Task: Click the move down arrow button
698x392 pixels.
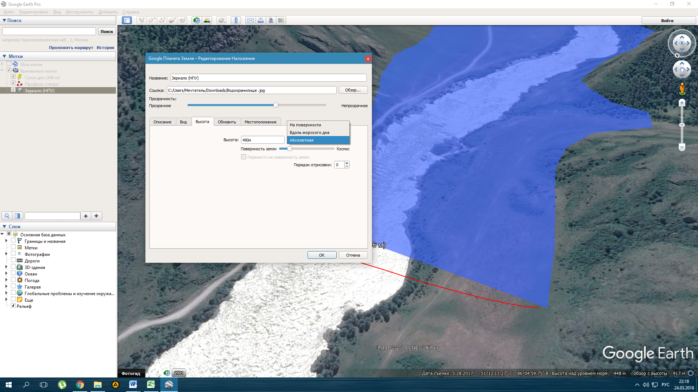Action: 96,216
